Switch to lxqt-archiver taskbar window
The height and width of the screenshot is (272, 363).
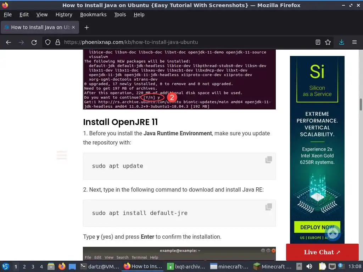point(186,266)
